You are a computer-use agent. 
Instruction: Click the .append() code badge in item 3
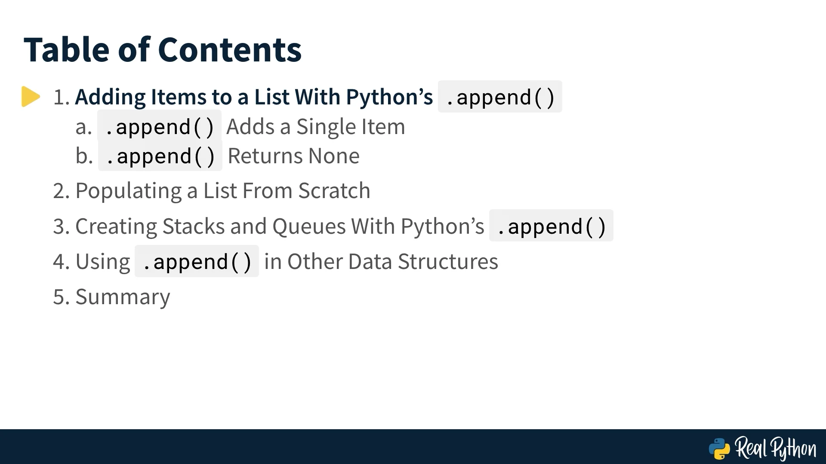(551, 226)
